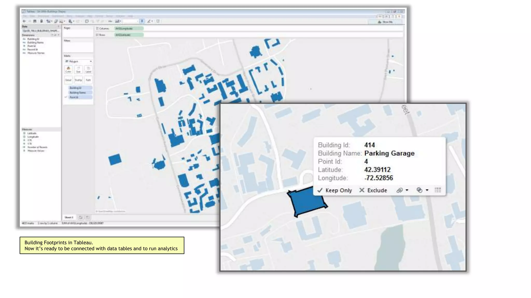Image resolution: width=531 pixels, height=298 pixels.
Task: Open the Tooltip card in Marks
Action: pos(78,80)
